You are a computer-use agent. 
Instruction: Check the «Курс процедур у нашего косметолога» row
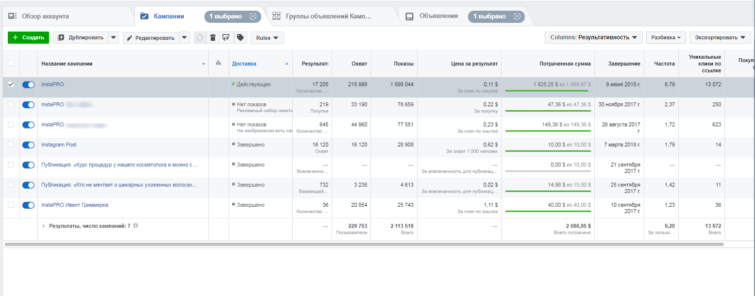click(11, 165)
